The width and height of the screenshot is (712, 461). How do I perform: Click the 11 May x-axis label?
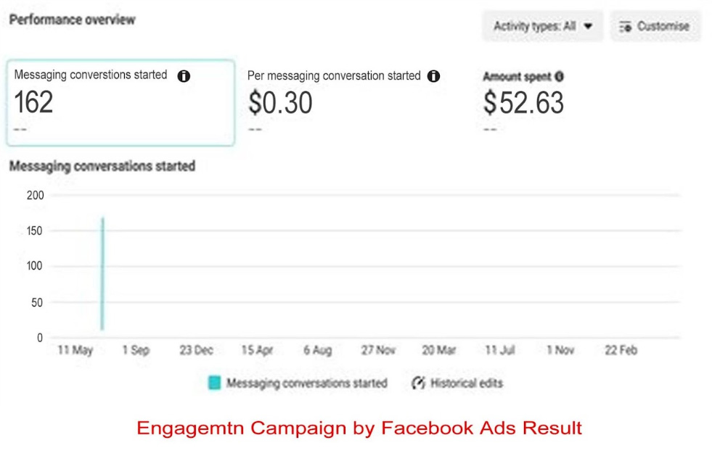tap(75, 350)
